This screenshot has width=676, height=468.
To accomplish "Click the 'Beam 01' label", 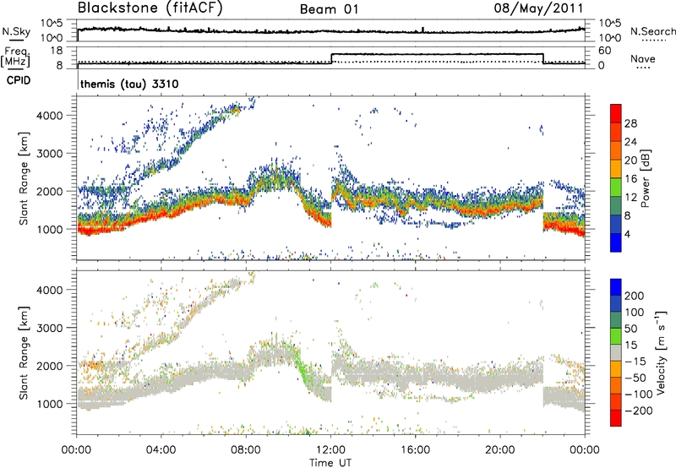I will (x=330, y=9).
